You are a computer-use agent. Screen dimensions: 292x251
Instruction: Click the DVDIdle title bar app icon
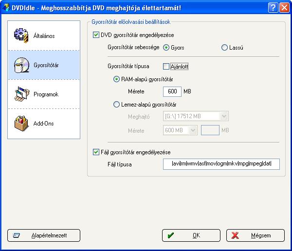pyautogui.click(x=6, y=8)
